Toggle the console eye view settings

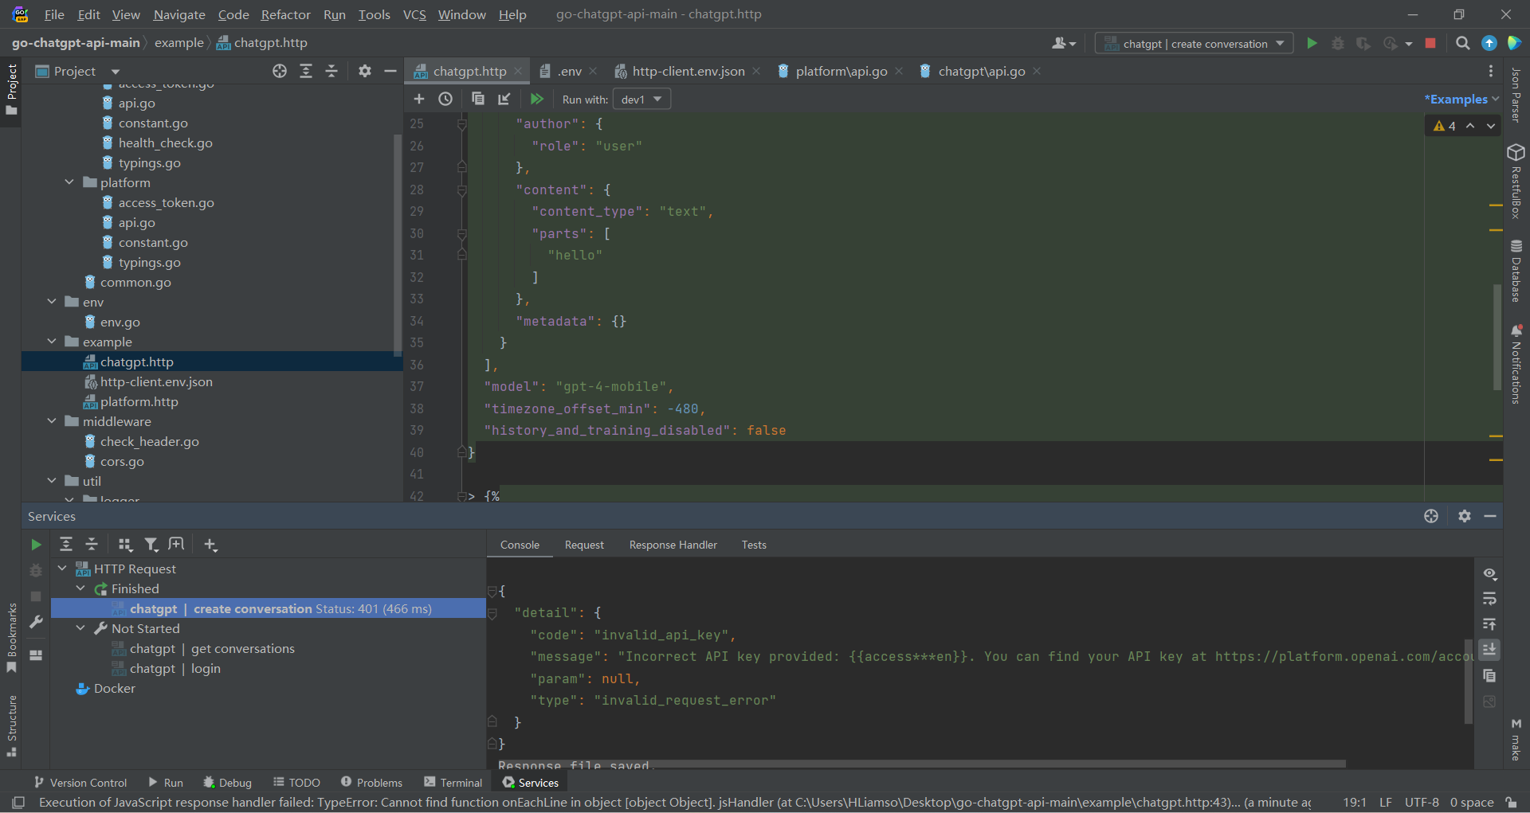[1489, 573]
